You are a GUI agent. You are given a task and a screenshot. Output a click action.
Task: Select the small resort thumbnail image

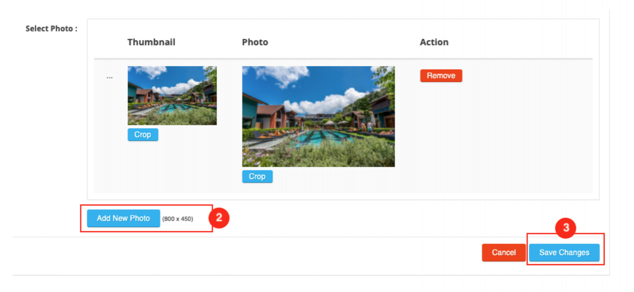(172, 95)
